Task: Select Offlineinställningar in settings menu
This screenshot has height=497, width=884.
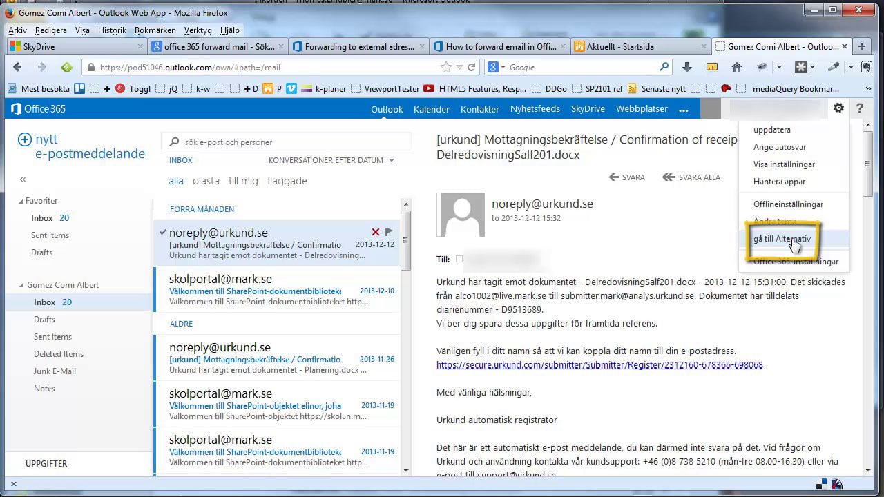Action: click(788, 204)
